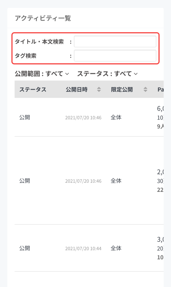
Task: Focus the タグ検索 input box
Action: [x=115, y=56]
